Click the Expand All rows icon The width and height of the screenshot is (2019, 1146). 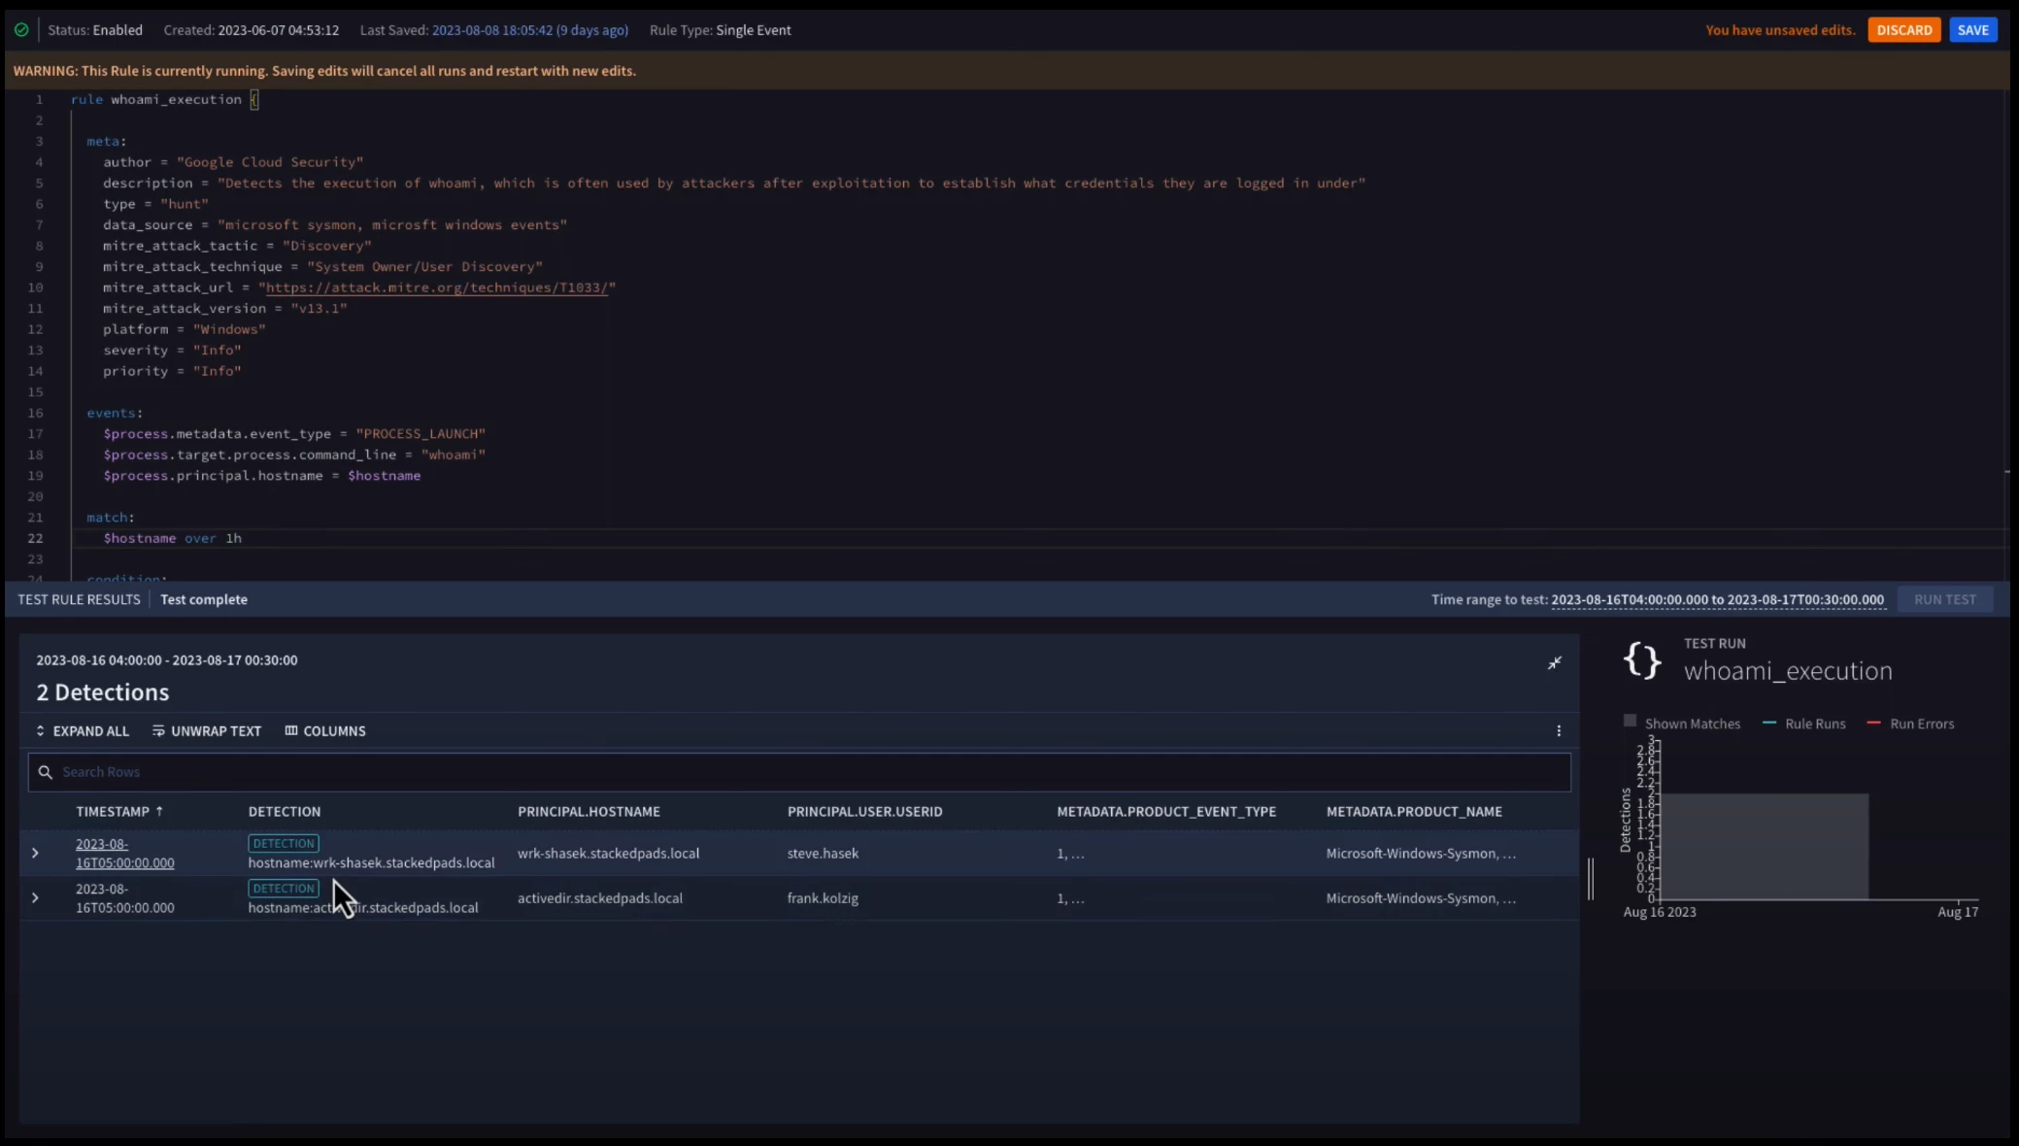(x=40, y=730)
